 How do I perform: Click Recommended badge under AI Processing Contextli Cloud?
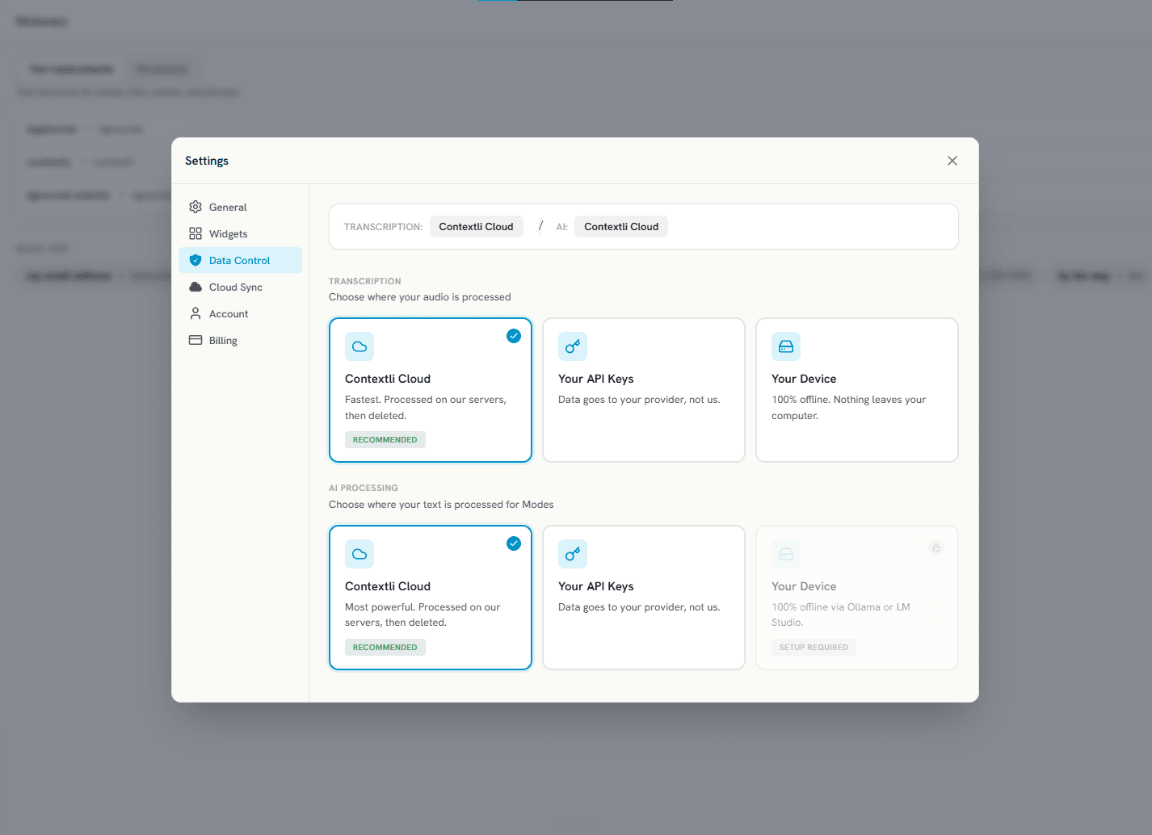click(385, 647)
